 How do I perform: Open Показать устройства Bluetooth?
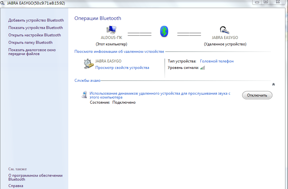[x=35, y=28]
